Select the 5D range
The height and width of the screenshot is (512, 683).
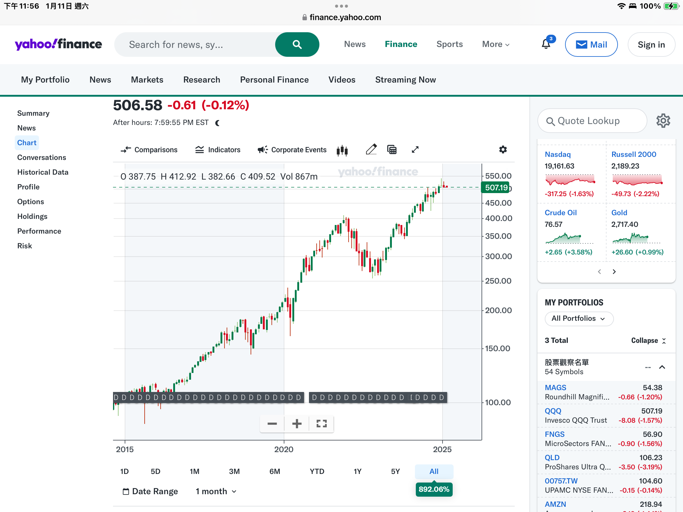[x=155, y=471]
